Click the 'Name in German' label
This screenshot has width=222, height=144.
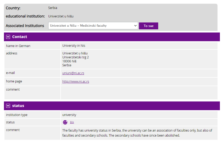(18, 46)
